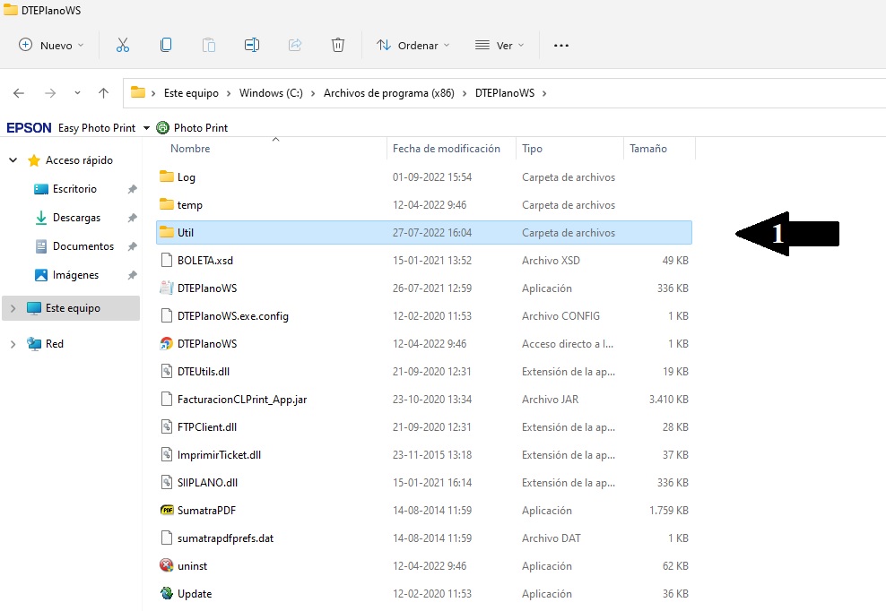Viewport: 886px width, 611px height.
Task: Collapse the Acceso rápido section
Action: pos(13,160)
